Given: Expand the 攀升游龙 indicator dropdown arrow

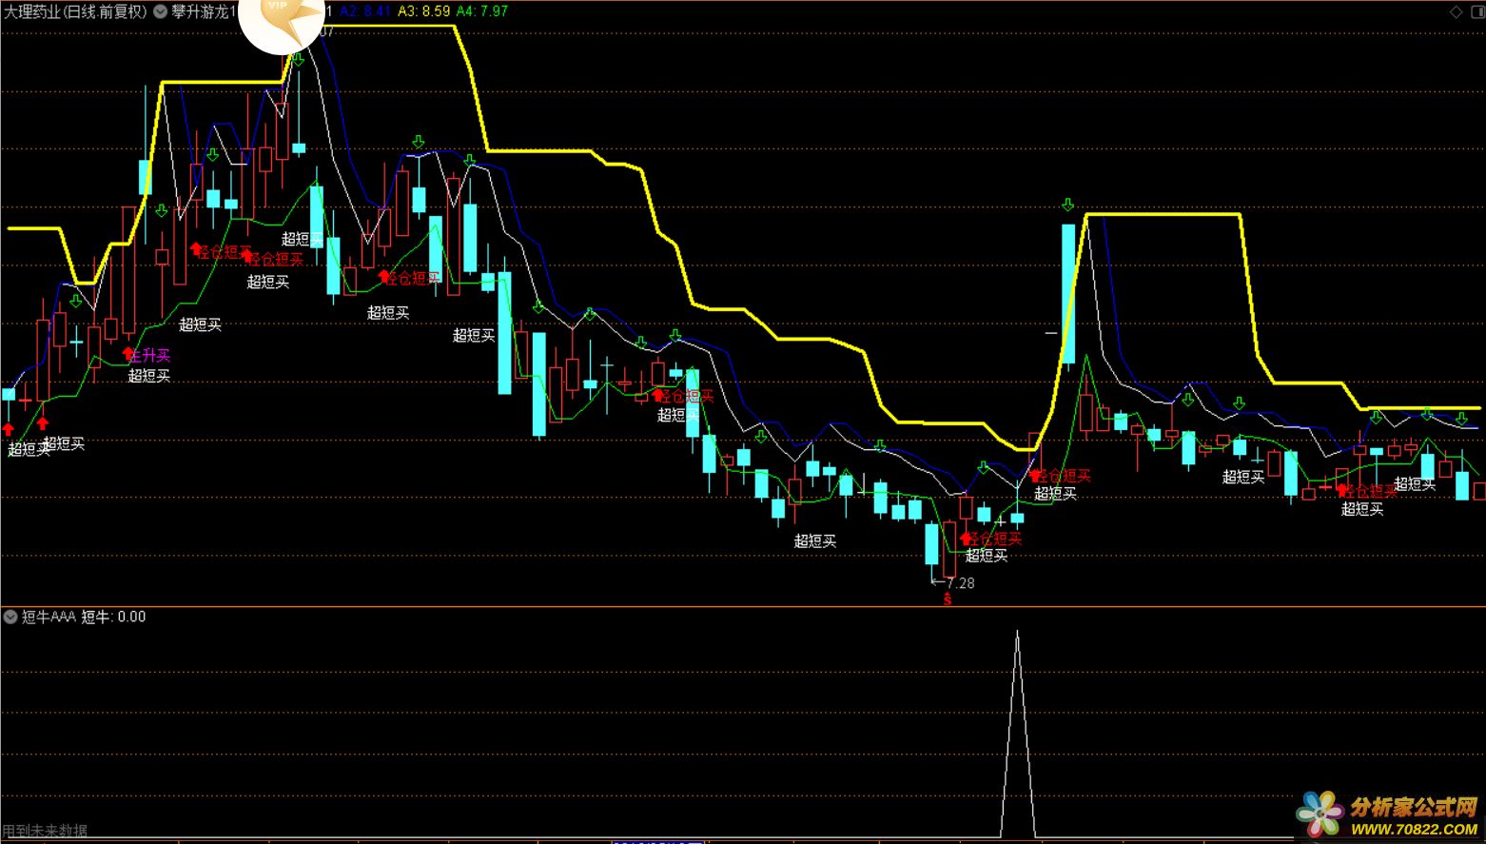Looking at the screenshot, I should (x=160, y=11).
